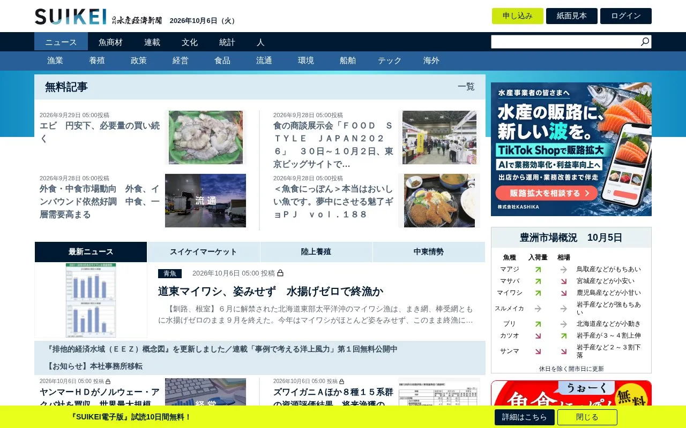
Task: Open the SUIKEI site logo
Action: tap(98, 17)
